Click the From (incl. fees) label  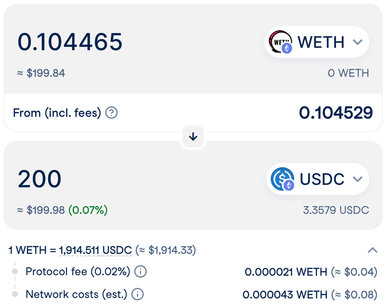coord(57,113)
